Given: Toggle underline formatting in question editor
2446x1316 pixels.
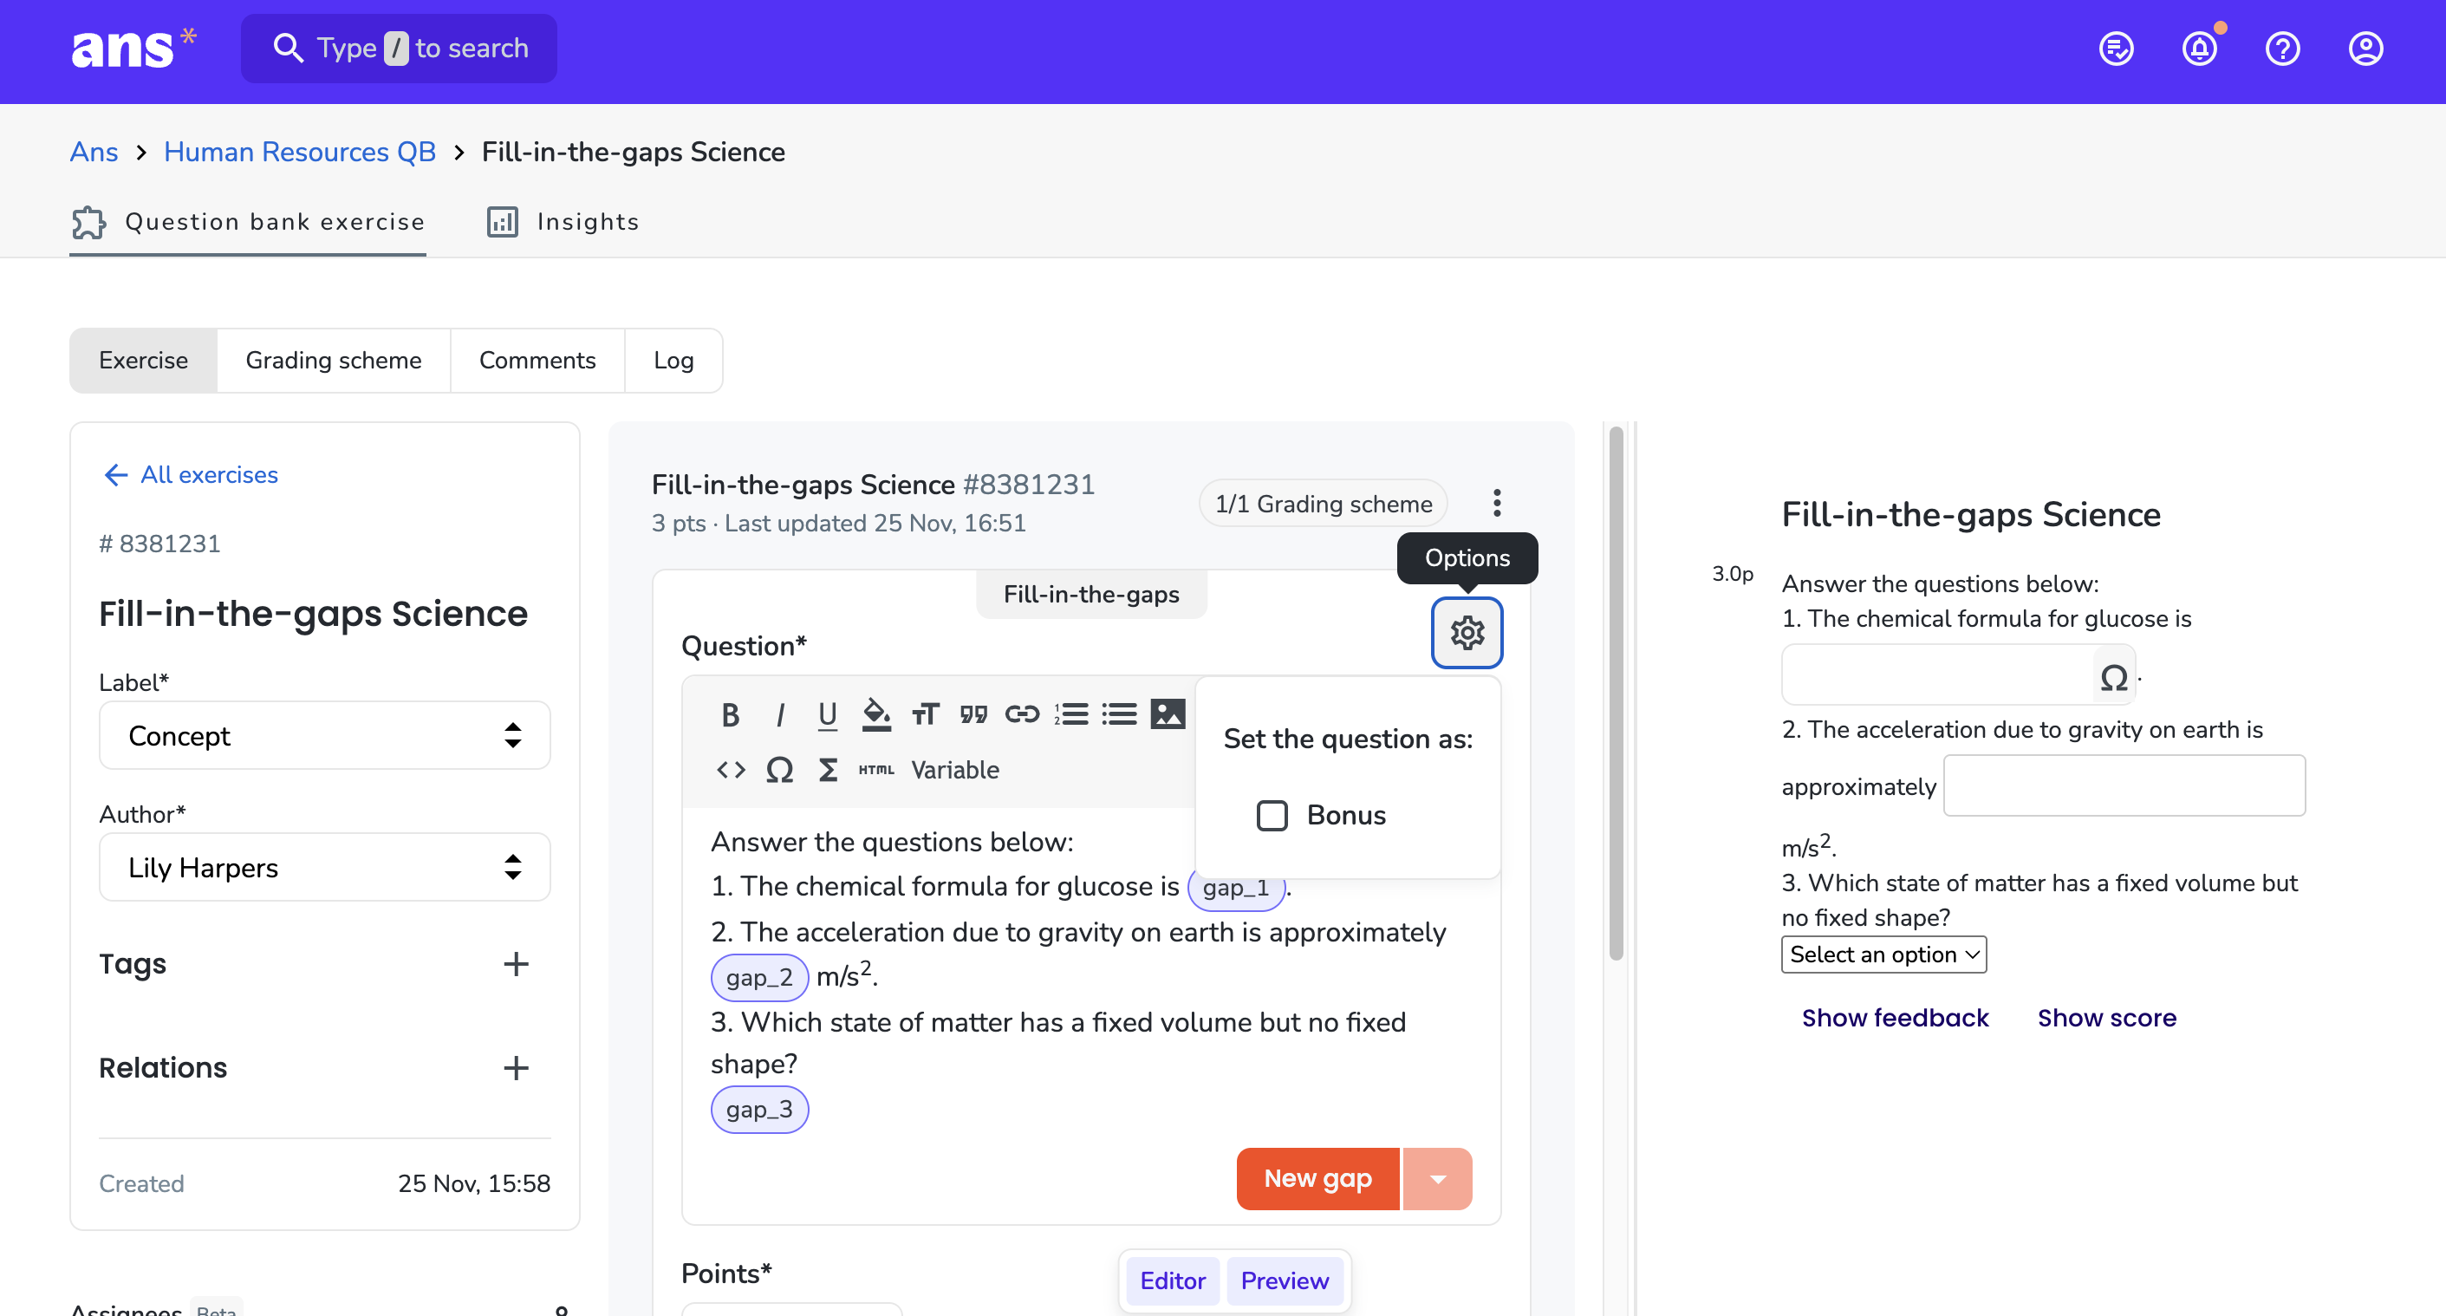Looking at the screenshot, I should pyautogui.click(x=827, y=714).
